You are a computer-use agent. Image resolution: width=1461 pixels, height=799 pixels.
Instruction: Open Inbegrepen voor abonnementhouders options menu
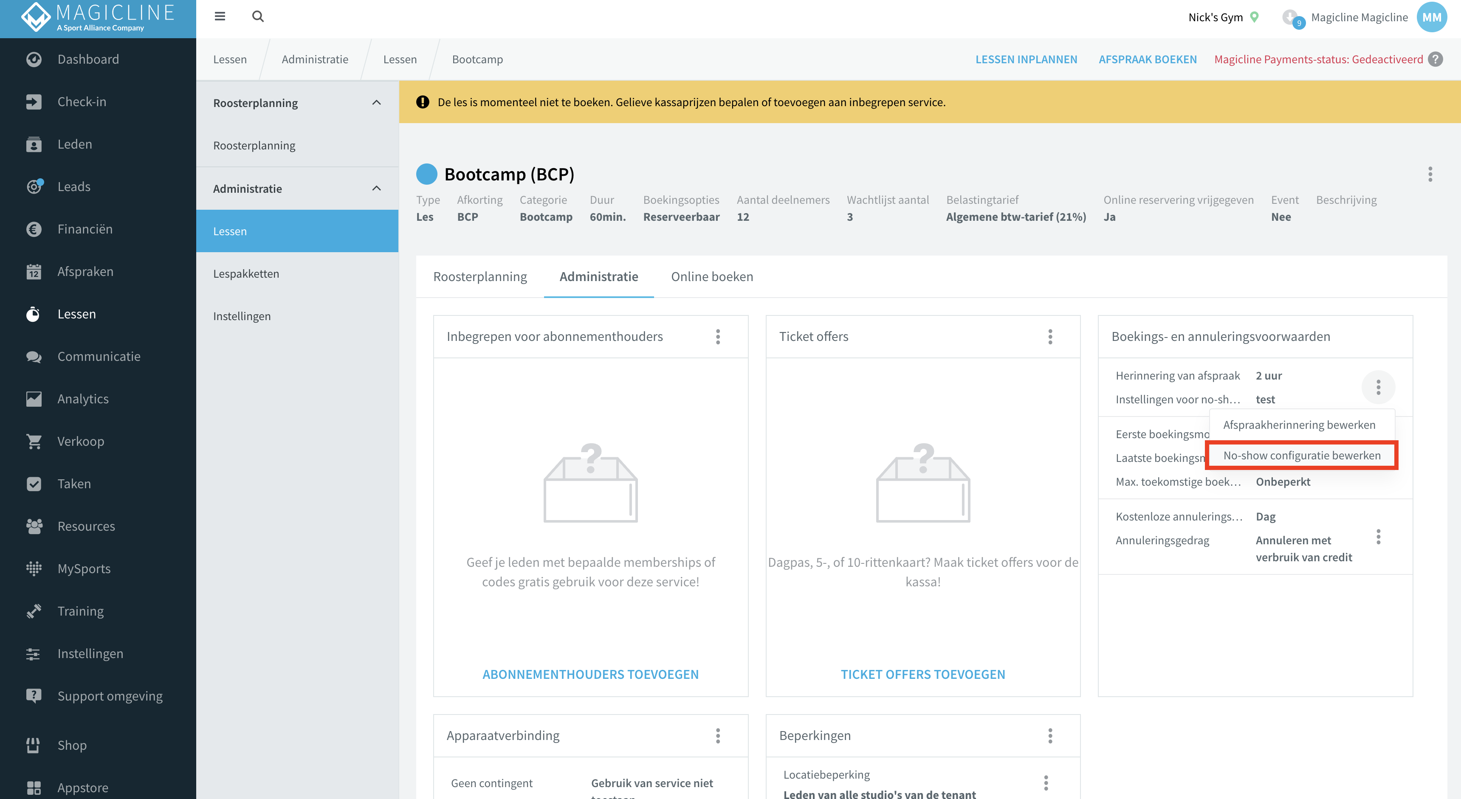[718, 337]
